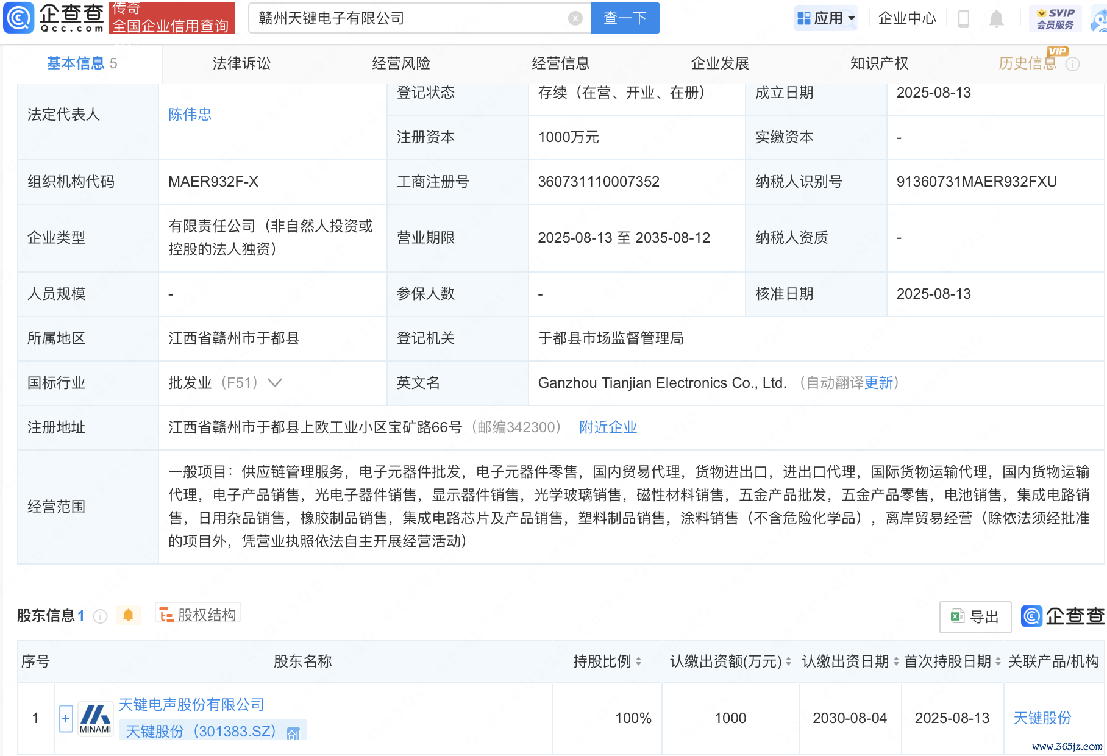
Task: Open the 股权结构 equity structure view
Action: pyautogui.click(x=198, y=615)
